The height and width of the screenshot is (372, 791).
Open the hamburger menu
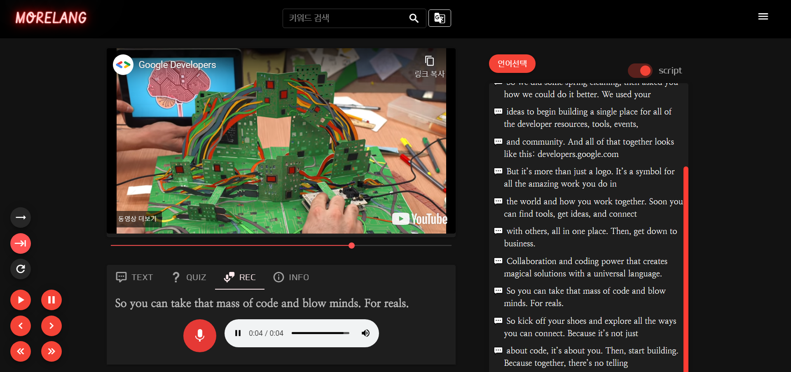[x=763, y=16]
